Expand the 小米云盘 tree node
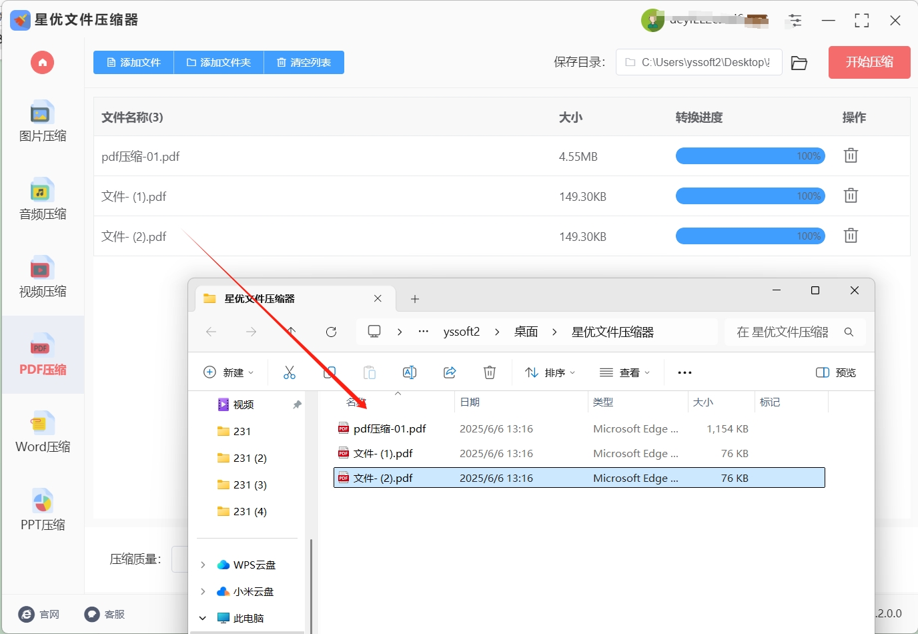Viewport: 918px width, 634px height. [x=203, y=591]
